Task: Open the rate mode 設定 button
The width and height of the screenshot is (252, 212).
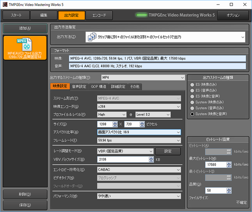Action: 168,151
